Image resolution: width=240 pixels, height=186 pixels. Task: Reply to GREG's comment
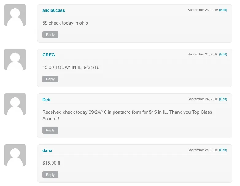(50, 79)
